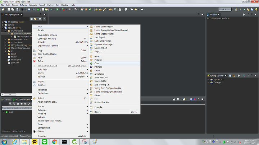Click the back navigation arrow in toolbar

click(x=136, y=9)
